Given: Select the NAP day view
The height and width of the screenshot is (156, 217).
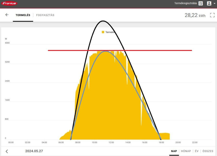Looking at the screenshot, I should click(174, 151).
